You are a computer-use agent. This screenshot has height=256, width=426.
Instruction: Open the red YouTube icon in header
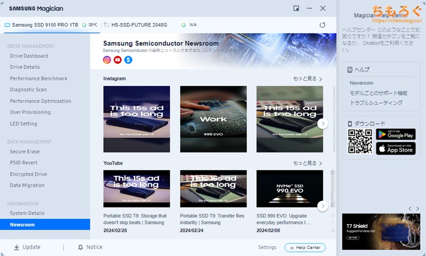tap(118, 60)
